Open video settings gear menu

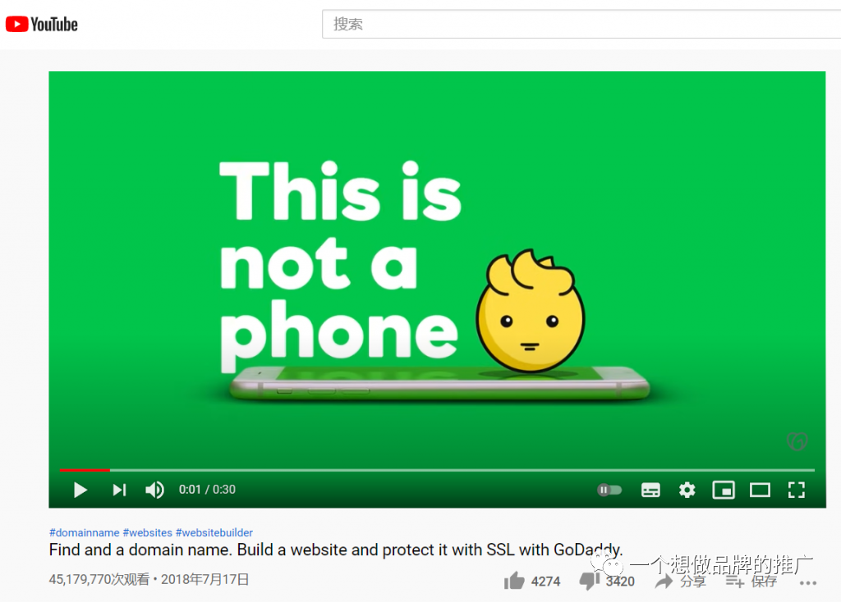pyautogui.click(x=687, y=490)
